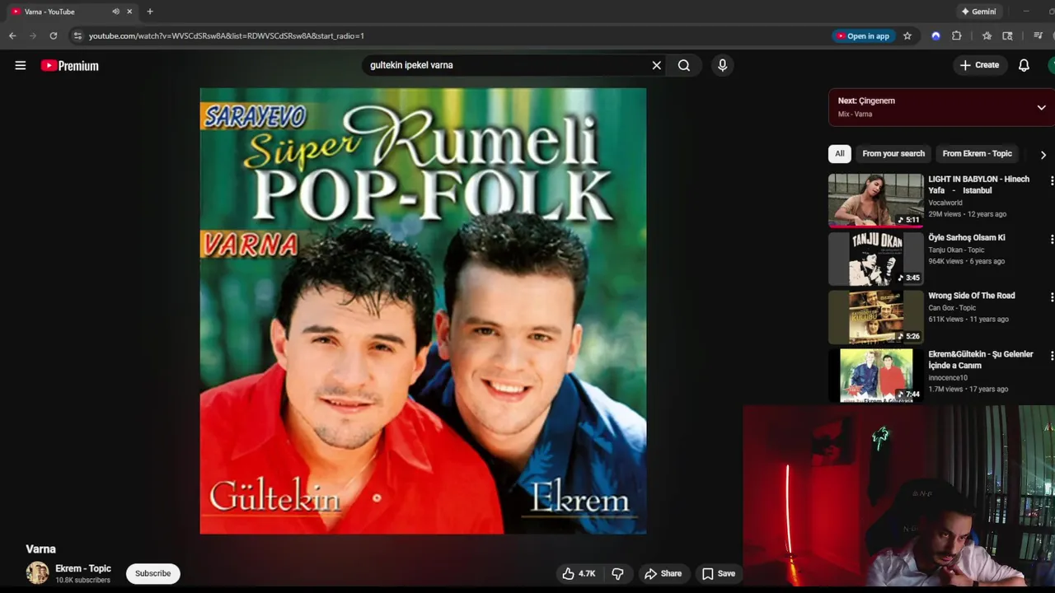Click 'innocence10' channel name

pos(948,378)
